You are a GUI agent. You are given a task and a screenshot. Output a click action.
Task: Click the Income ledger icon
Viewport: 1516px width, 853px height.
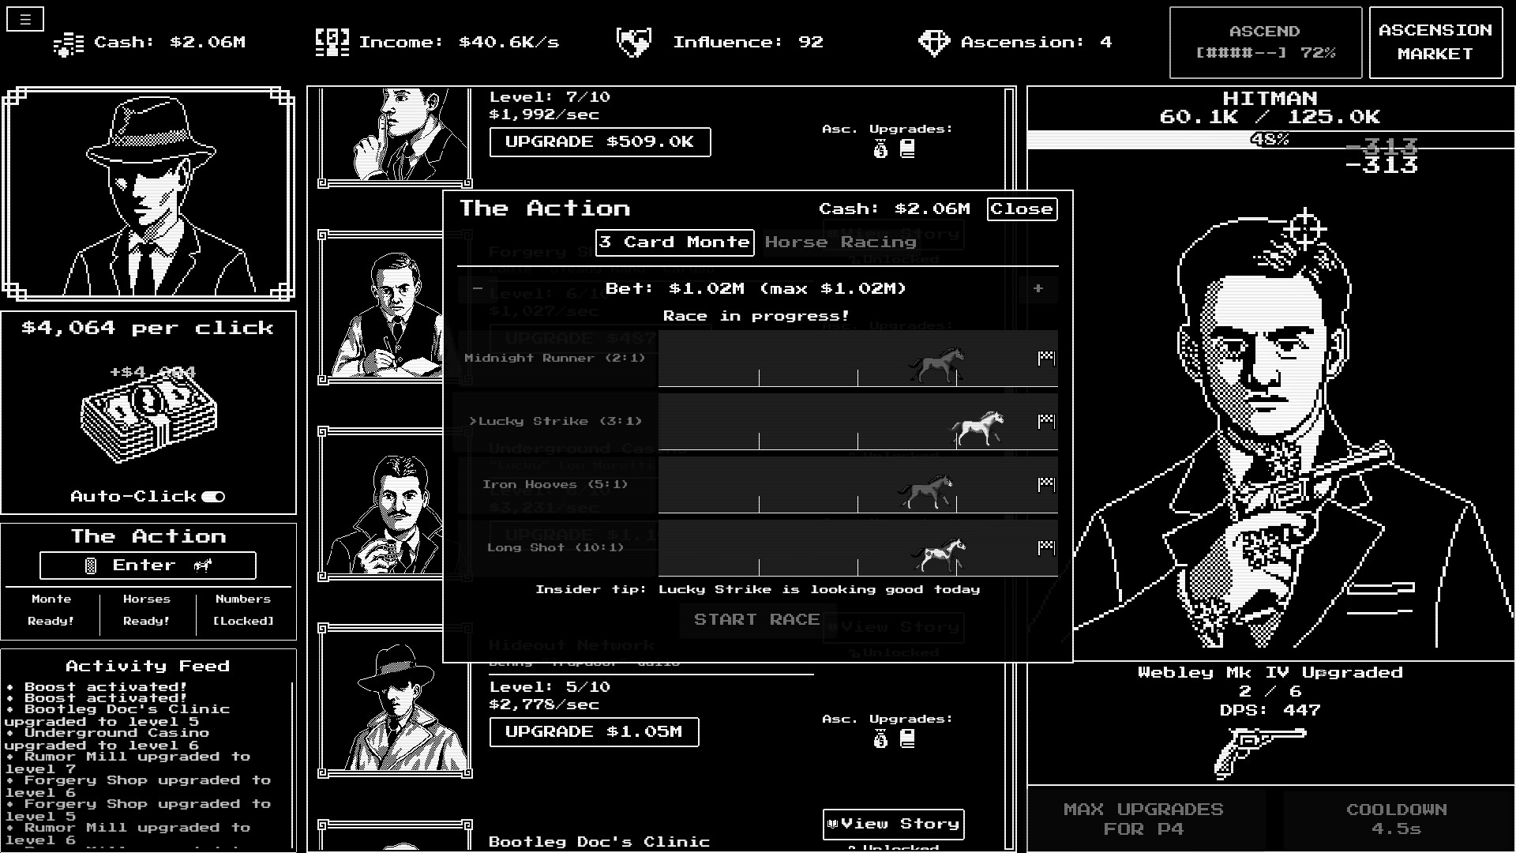(332, 43)
